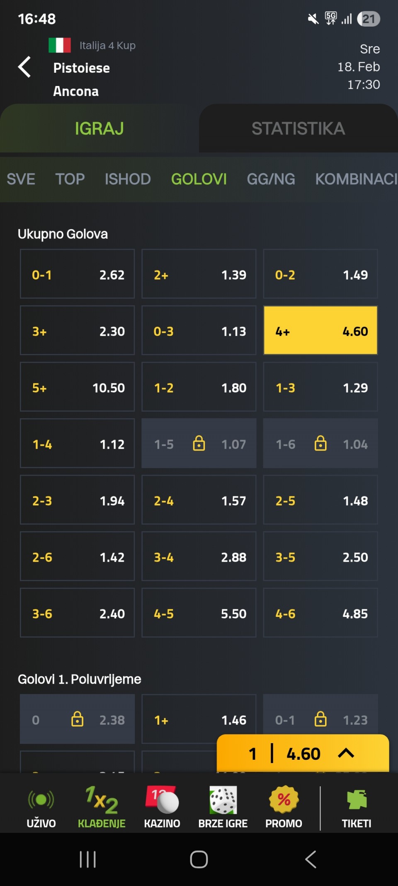Tap the locked 1-5 goals option

(x=199, y=444)
